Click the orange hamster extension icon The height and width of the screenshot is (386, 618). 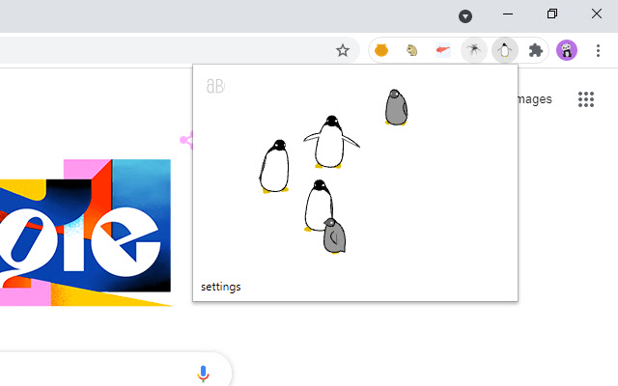click(x=381, y=50)
